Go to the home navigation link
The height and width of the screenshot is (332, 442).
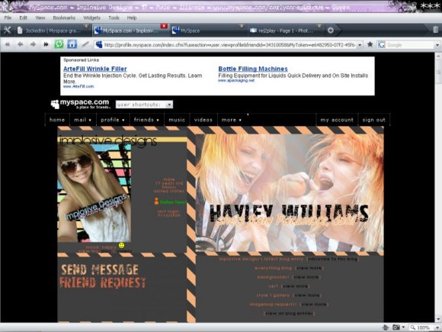coord(57,120)
